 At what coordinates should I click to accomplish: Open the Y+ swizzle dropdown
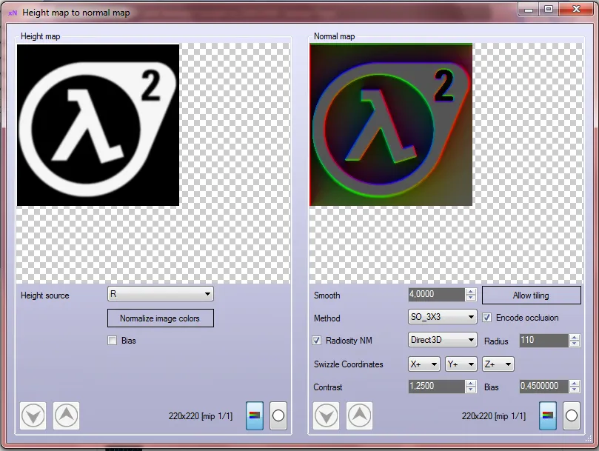(461, 364)
